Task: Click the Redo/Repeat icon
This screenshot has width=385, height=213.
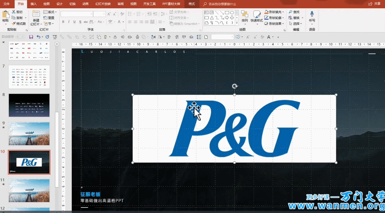Action: pyautogui.click(x=47, y=37)
